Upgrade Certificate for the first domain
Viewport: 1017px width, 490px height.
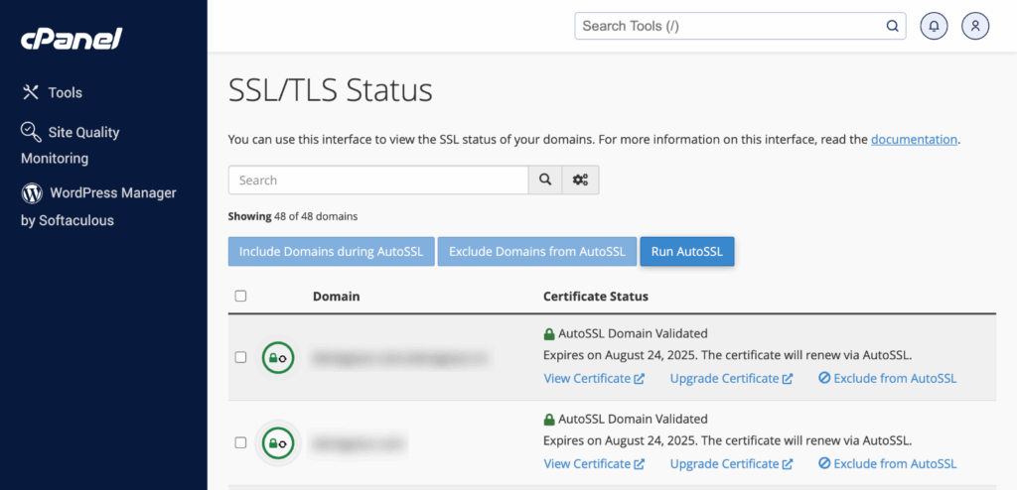point(732,379)
